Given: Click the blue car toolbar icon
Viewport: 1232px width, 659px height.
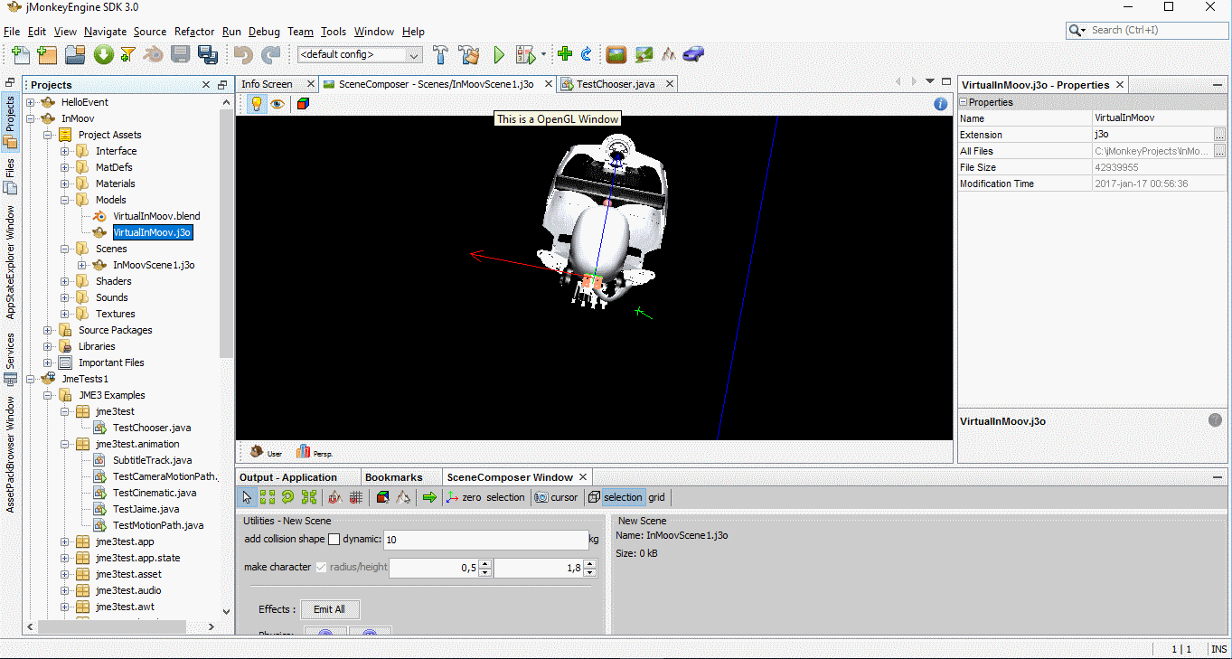Looking at the screenshot, I should tap(693, 54).
